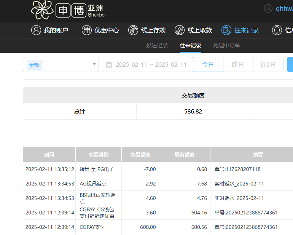The width and height of the screenshot is (293, 235).
Task: Click the 线上取款 withdrawal icon
Action: 180,30
